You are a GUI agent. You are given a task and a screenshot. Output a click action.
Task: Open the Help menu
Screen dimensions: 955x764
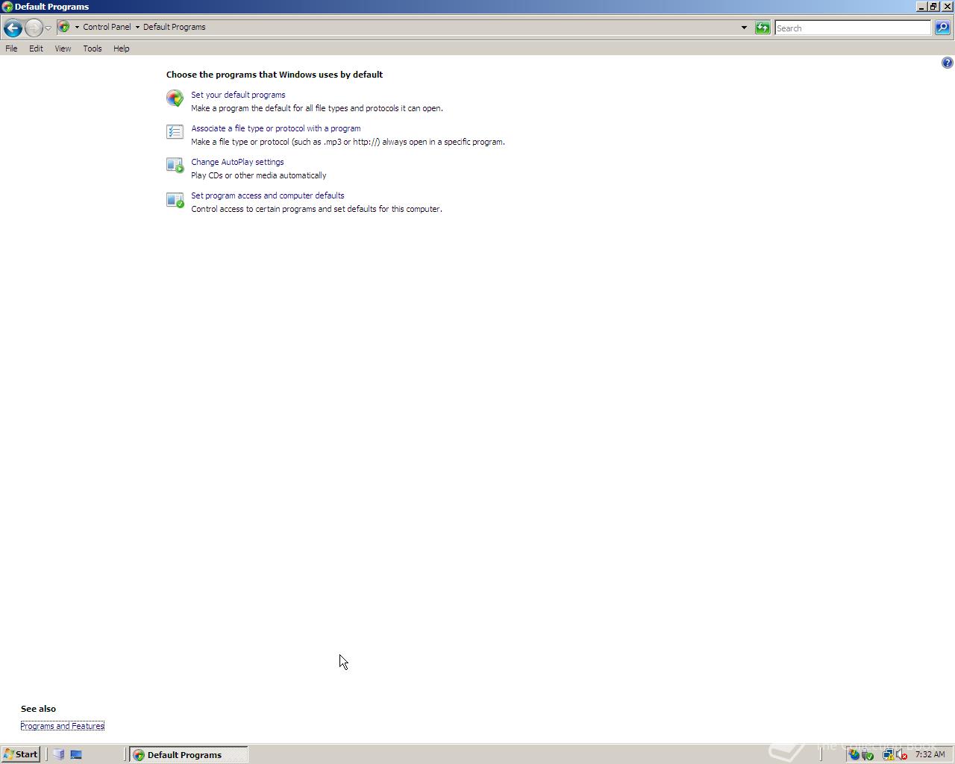pos(122,48)
